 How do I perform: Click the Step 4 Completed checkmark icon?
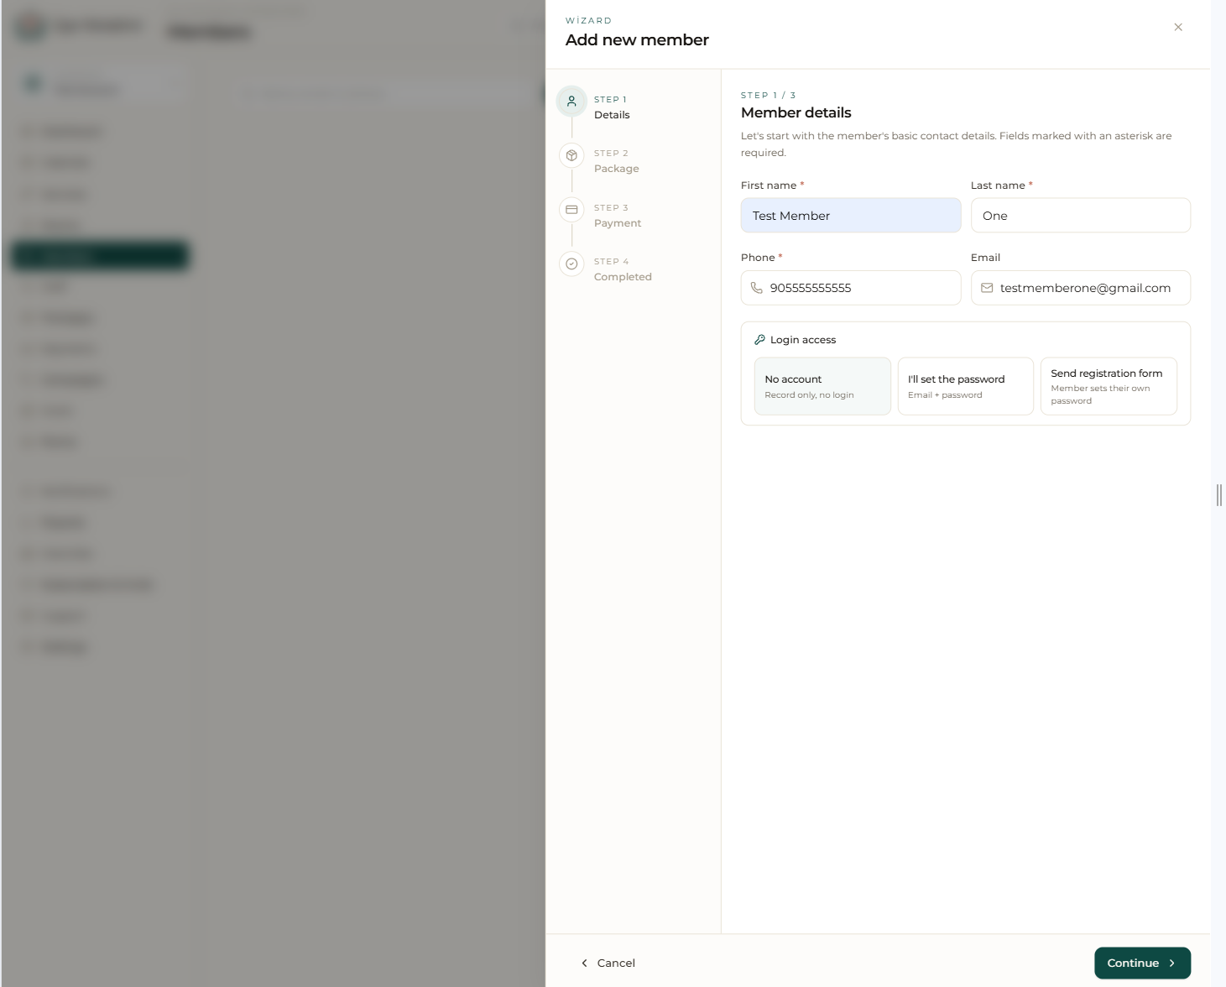point(571,264)
